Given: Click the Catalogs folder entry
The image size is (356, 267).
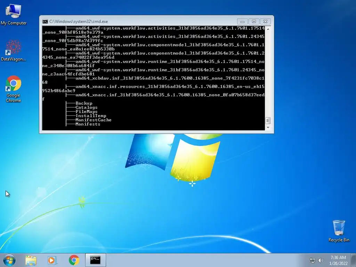Looking at the screenshot, I should click(87, 107).
